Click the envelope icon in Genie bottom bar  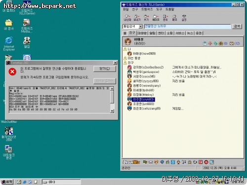[x=151, y=162]
